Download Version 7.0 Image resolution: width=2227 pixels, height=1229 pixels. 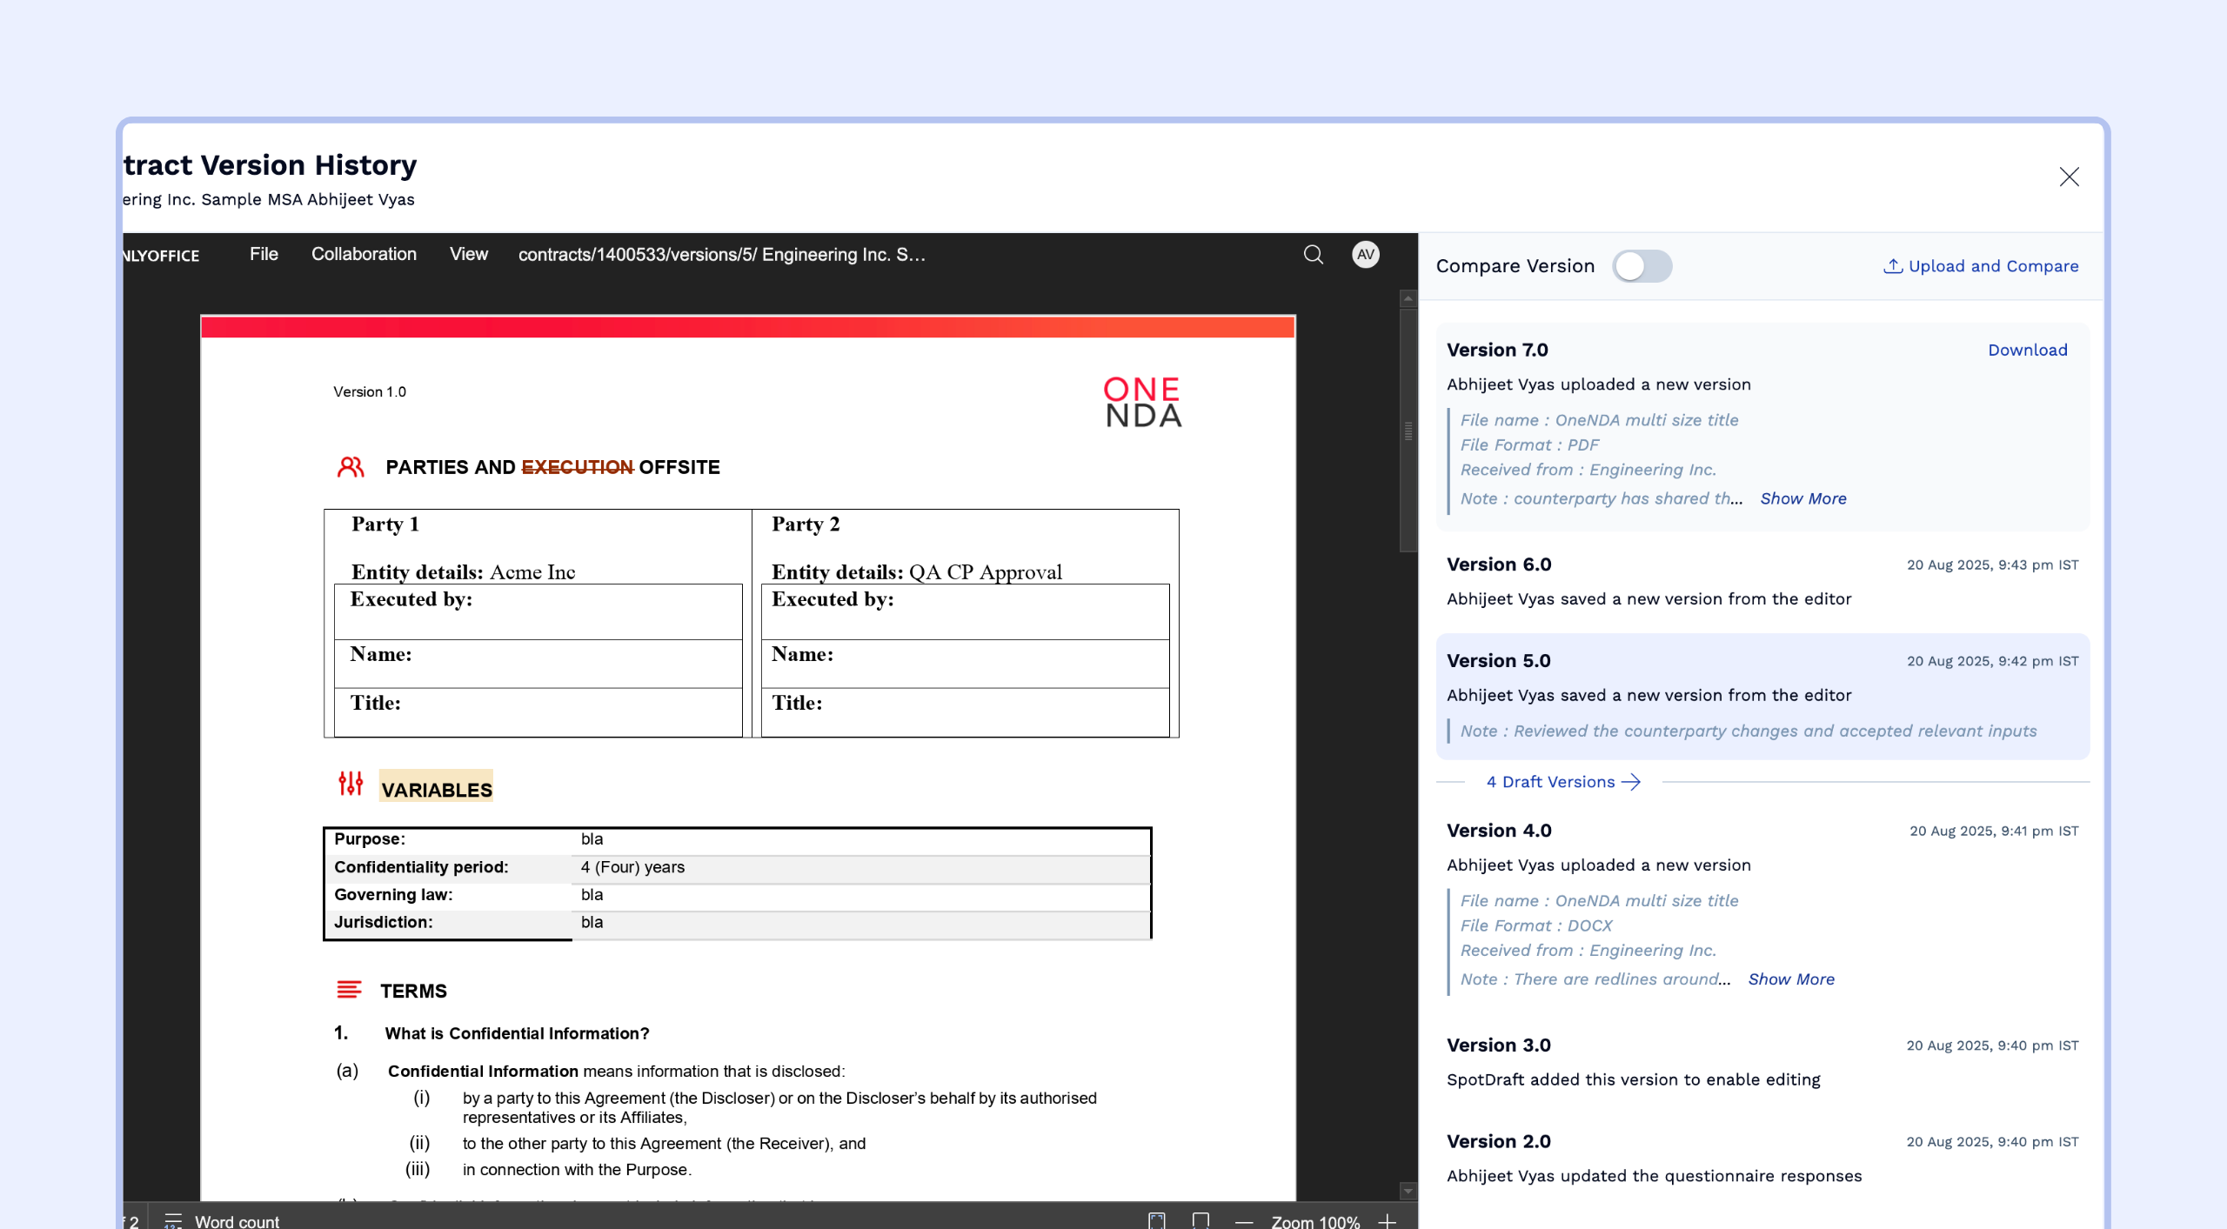tap(2027, 350)
